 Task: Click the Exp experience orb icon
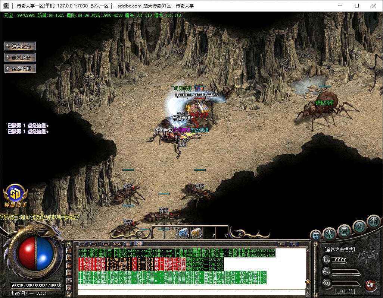(327, 272)
